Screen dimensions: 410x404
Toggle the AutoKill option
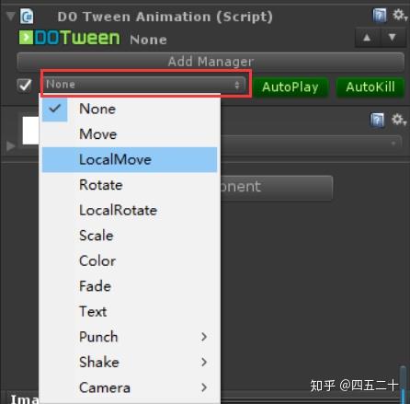(370, 87)
